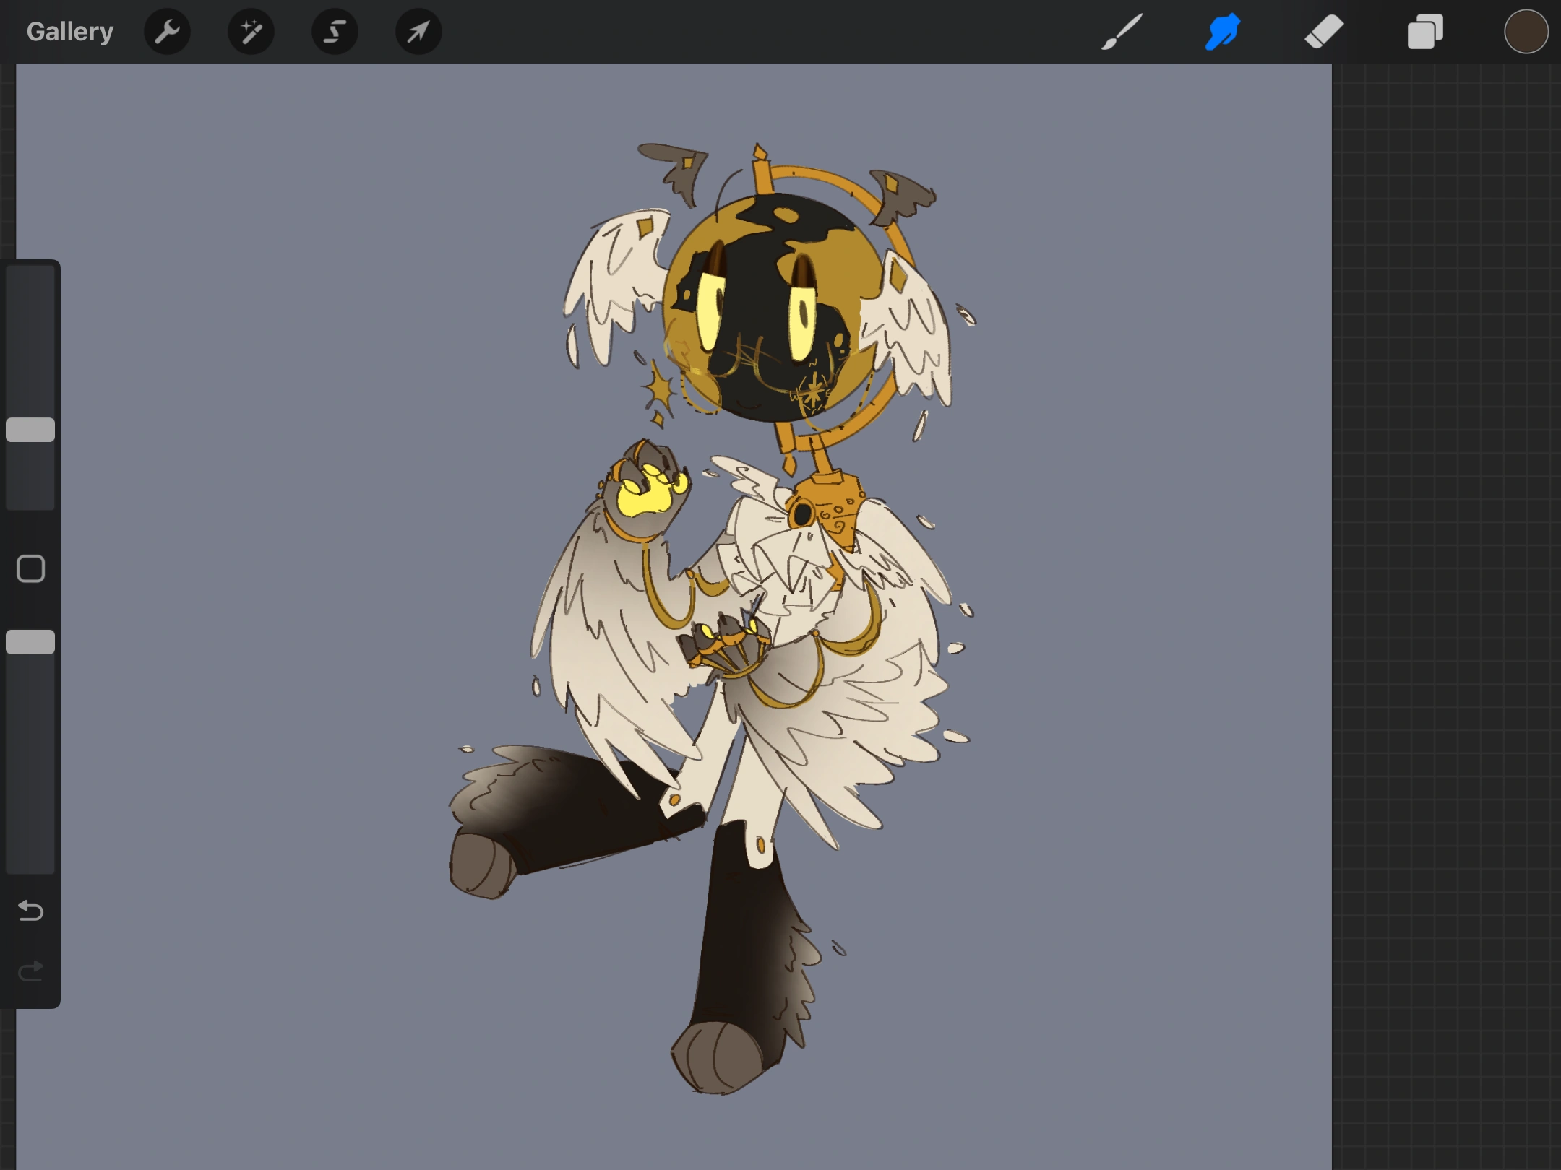
Task: Tap the Modify square button on the sidebar
Action: point(30,568)
